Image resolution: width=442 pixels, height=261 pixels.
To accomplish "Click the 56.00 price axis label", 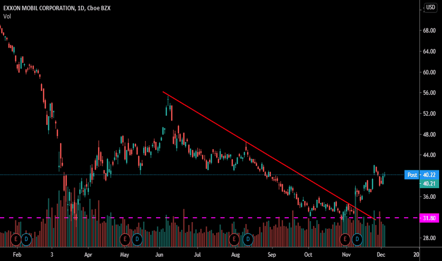I will (429, 93).
